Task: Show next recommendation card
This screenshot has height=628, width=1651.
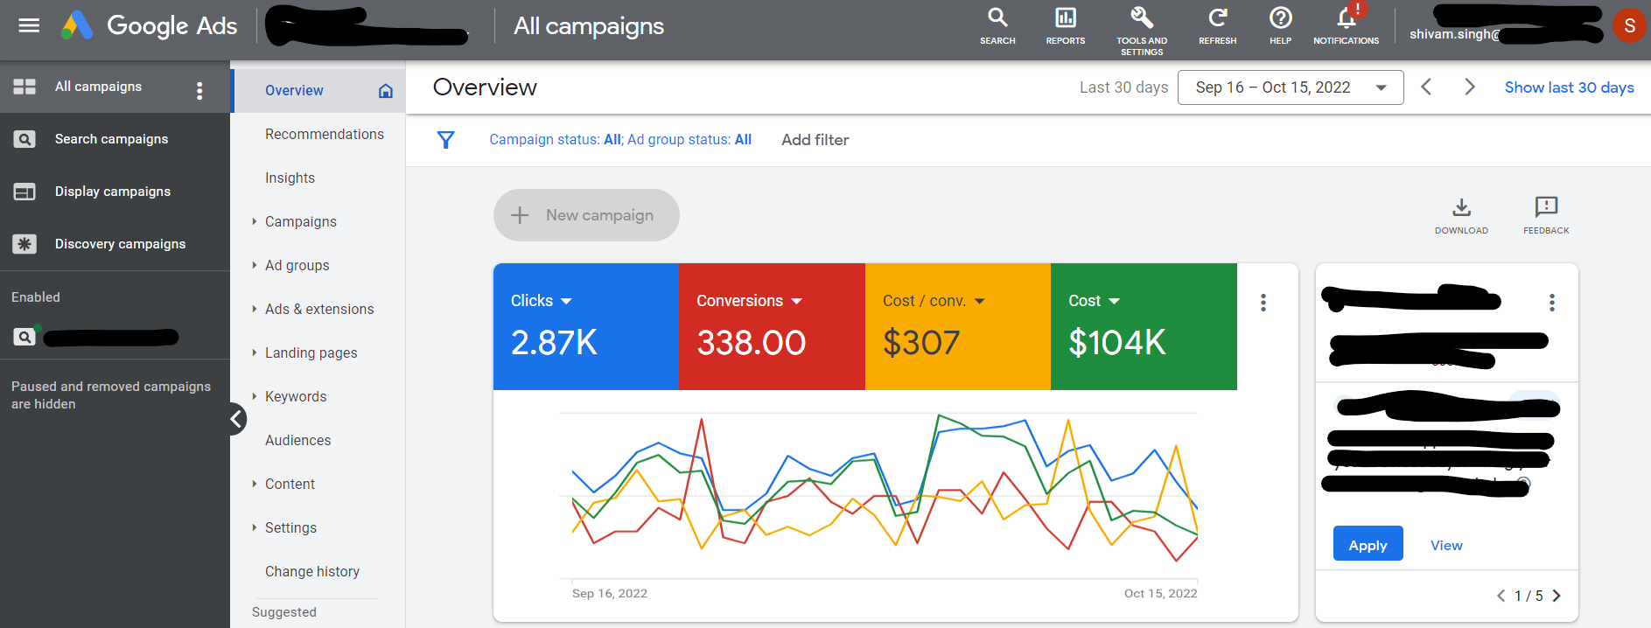Action: click(x=1557, y=597)
